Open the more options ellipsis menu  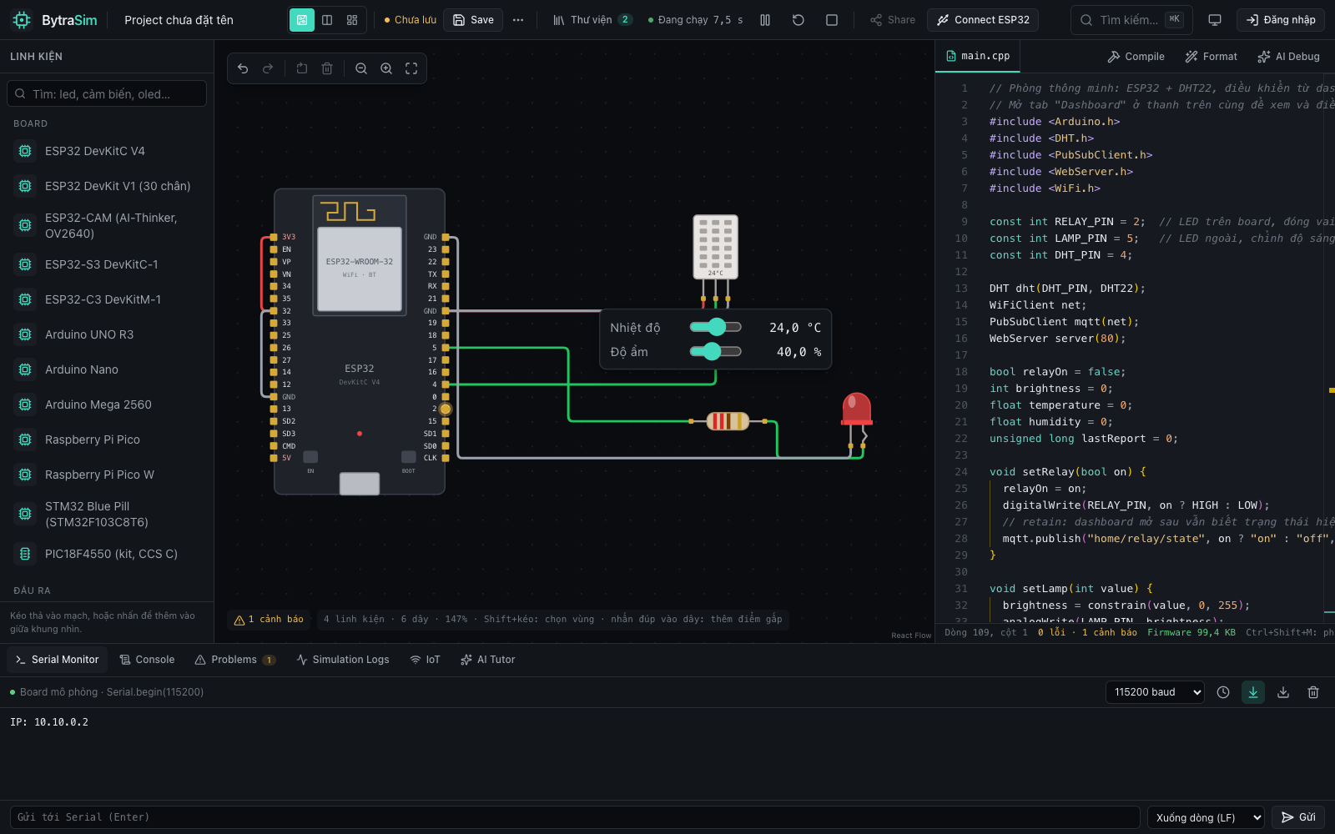coord(518,20)
